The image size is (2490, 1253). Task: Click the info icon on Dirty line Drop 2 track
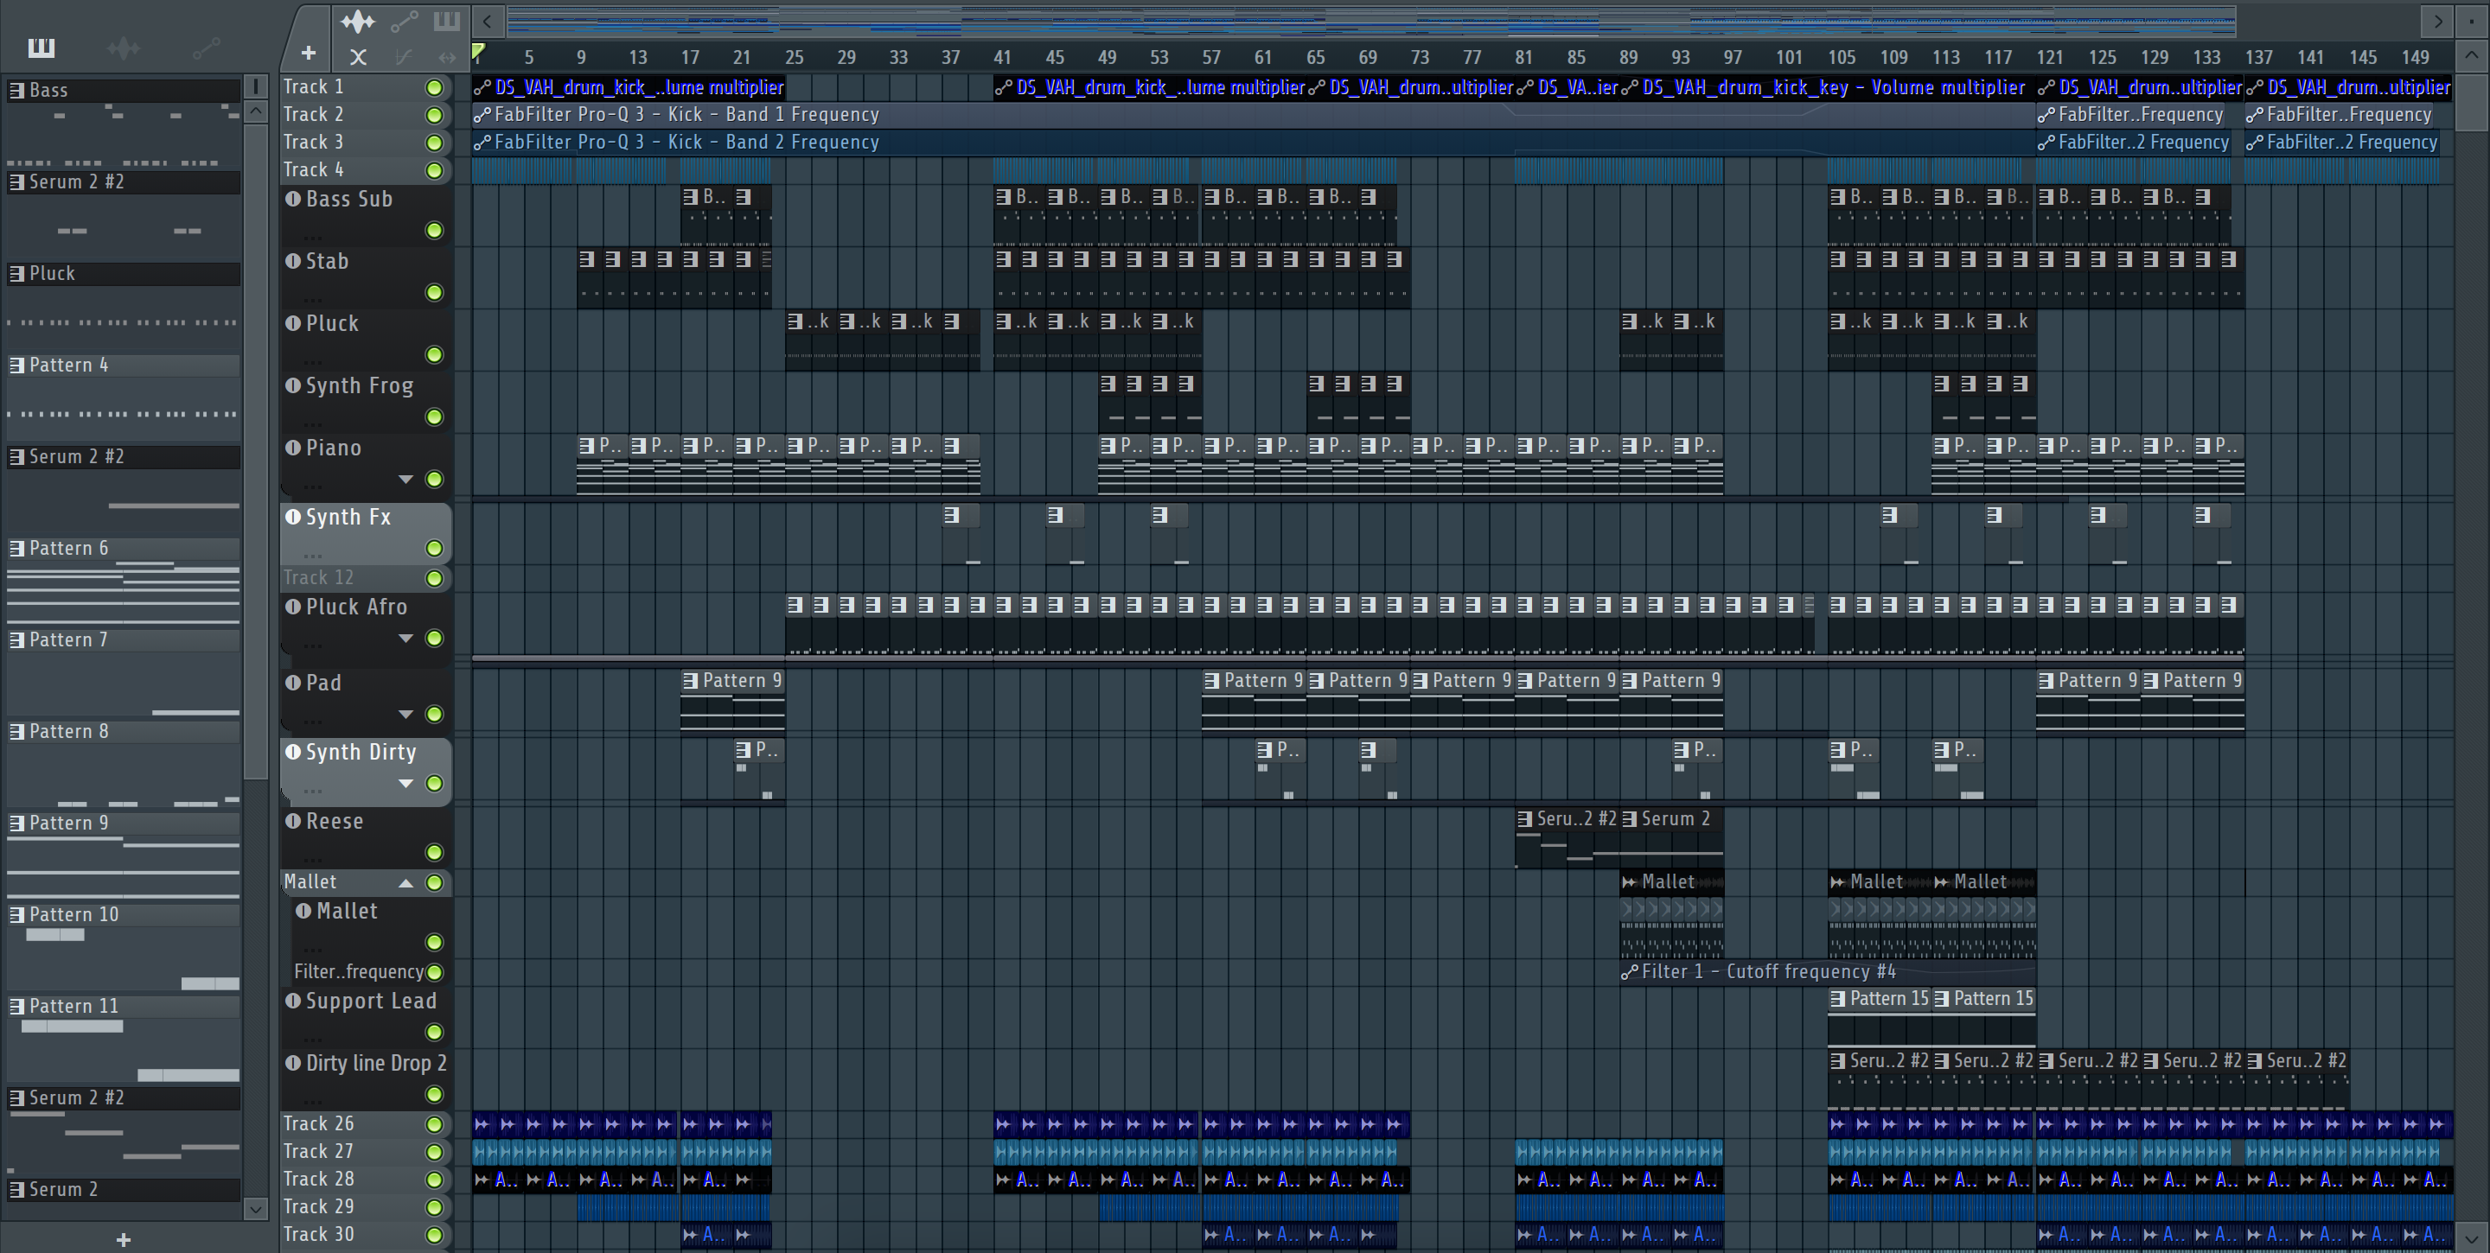(293, 1063)
